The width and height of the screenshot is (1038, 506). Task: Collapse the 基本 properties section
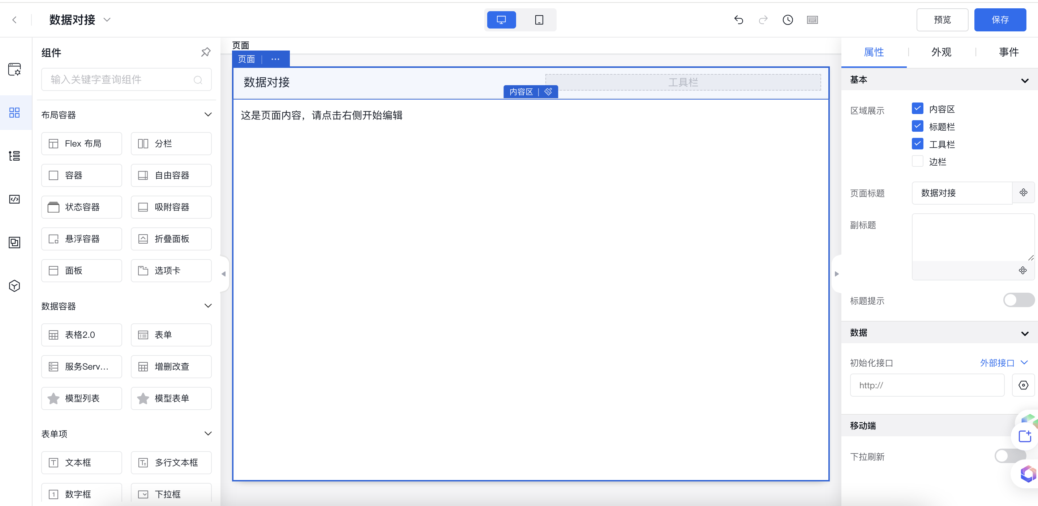click(1025, 80)
